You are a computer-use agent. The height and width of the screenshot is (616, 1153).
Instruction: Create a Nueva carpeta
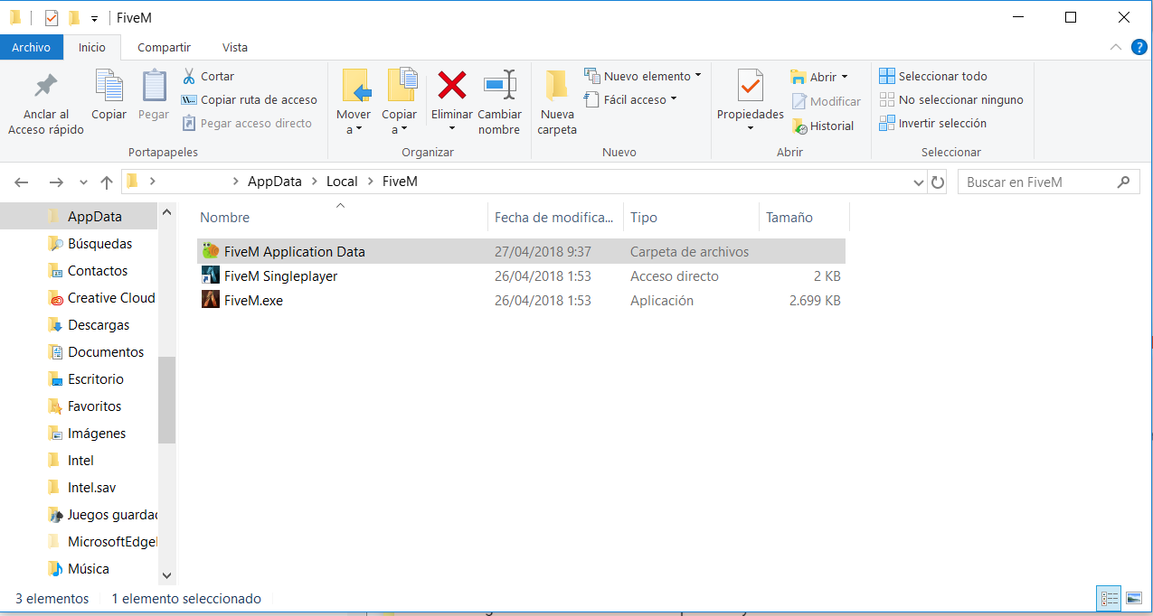pos(557,102)
